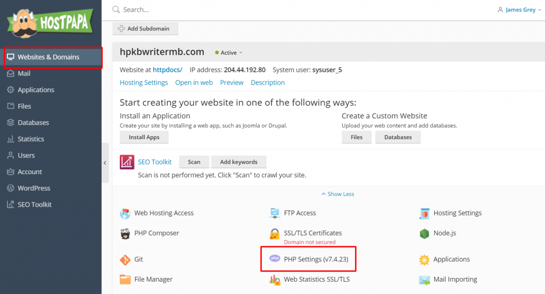Click the Applications yellow gear icon
This screenshot has width=545, height=294.
click(x=424, y=259)
